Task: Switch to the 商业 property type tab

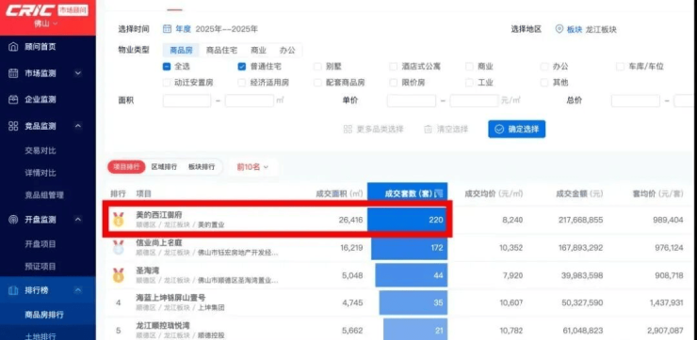Action: [258, 50]
